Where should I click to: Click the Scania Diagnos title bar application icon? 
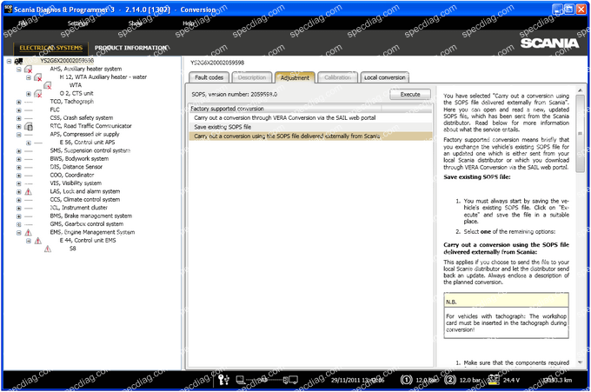(x=8, y=9)
